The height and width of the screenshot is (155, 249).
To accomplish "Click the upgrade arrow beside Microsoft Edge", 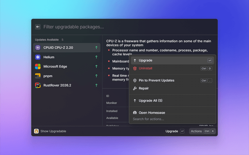I will coord(96,66).
